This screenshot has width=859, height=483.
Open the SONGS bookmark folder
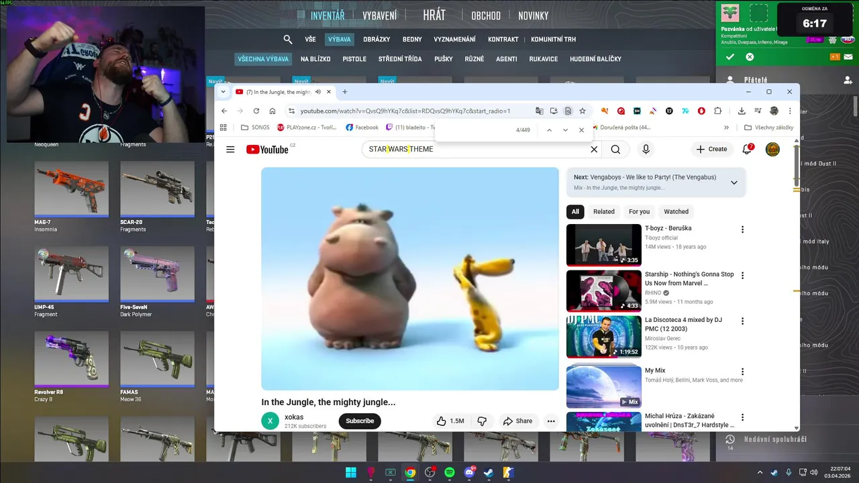254,127
